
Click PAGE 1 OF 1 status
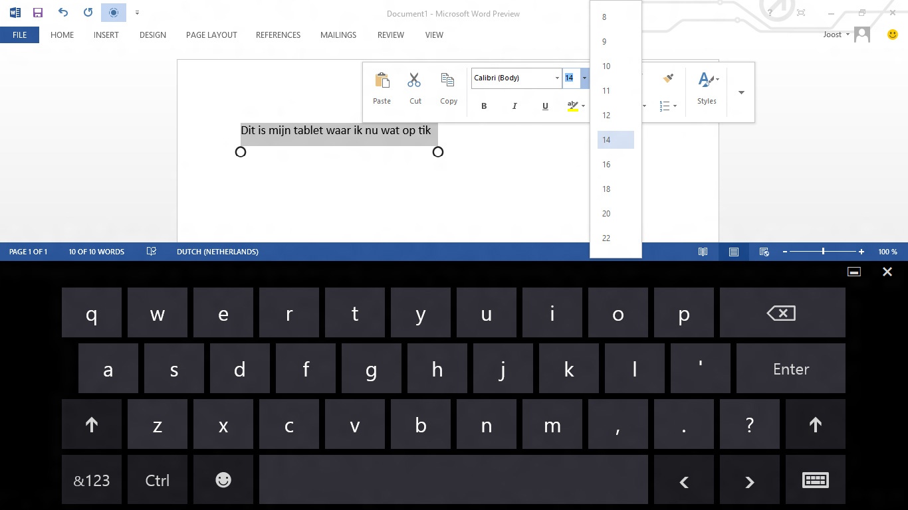click(x=28, y=252)
